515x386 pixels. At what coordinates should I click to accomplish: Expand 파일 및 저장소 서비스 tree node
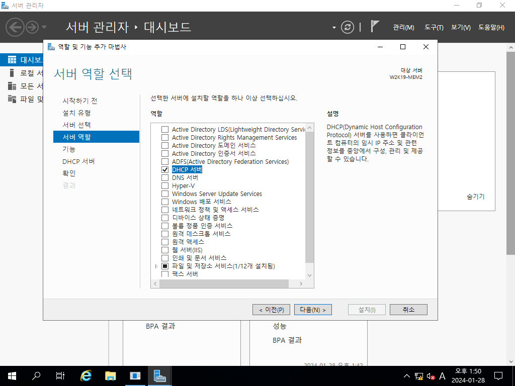pos(156,266)
